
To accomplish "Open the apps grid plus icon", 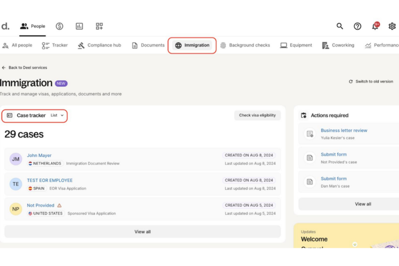I will [x=99, y=26].
